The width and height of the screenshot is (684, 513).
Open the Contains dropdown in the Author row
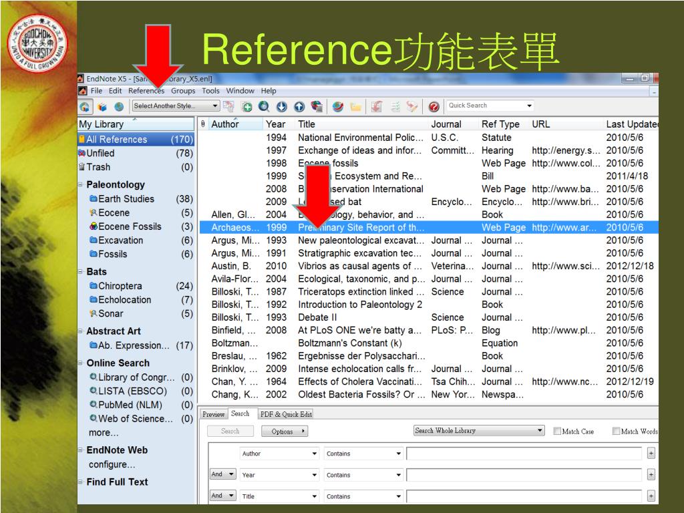[x=363, y=454]
